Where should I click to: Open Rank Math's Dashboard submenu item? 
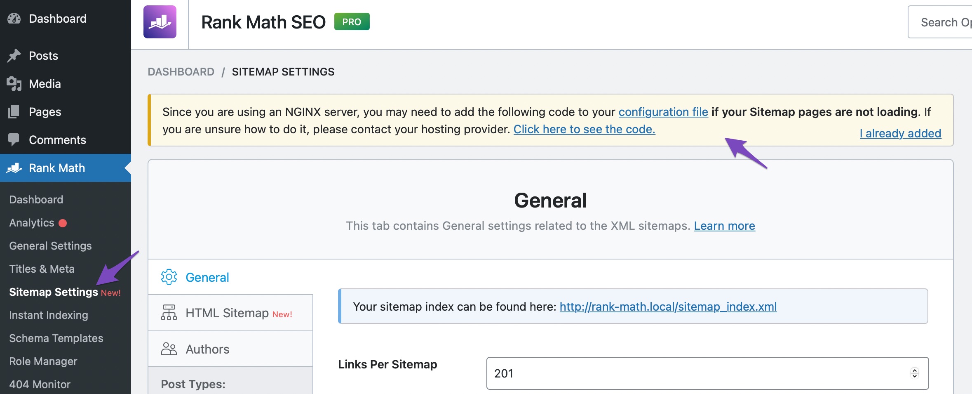(x=36, y=200)
